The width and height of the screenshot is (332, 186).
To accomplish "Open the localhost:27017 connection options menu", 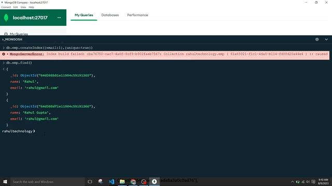I will click(x=59, y=18).
